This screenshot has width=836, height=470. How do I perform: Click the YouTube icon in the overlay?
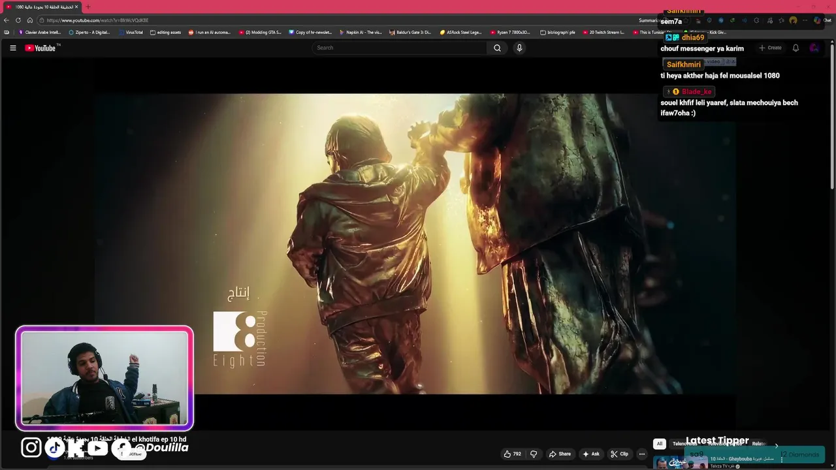97,448
